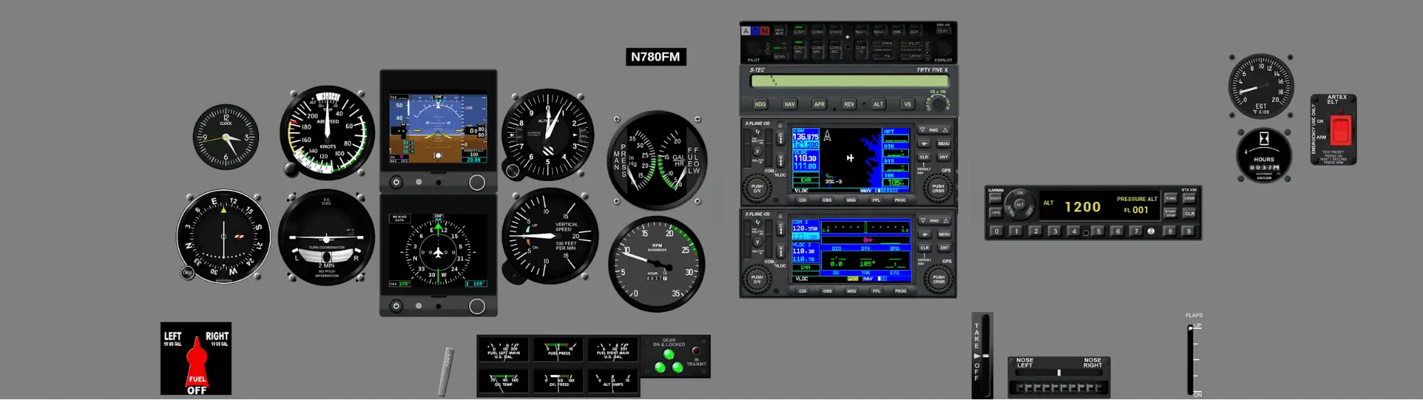The width and height of the screenshot is (1423, 400).
Task: Tap digit 7 on the transponder keypad
Action: click(x=1136, y=231)
